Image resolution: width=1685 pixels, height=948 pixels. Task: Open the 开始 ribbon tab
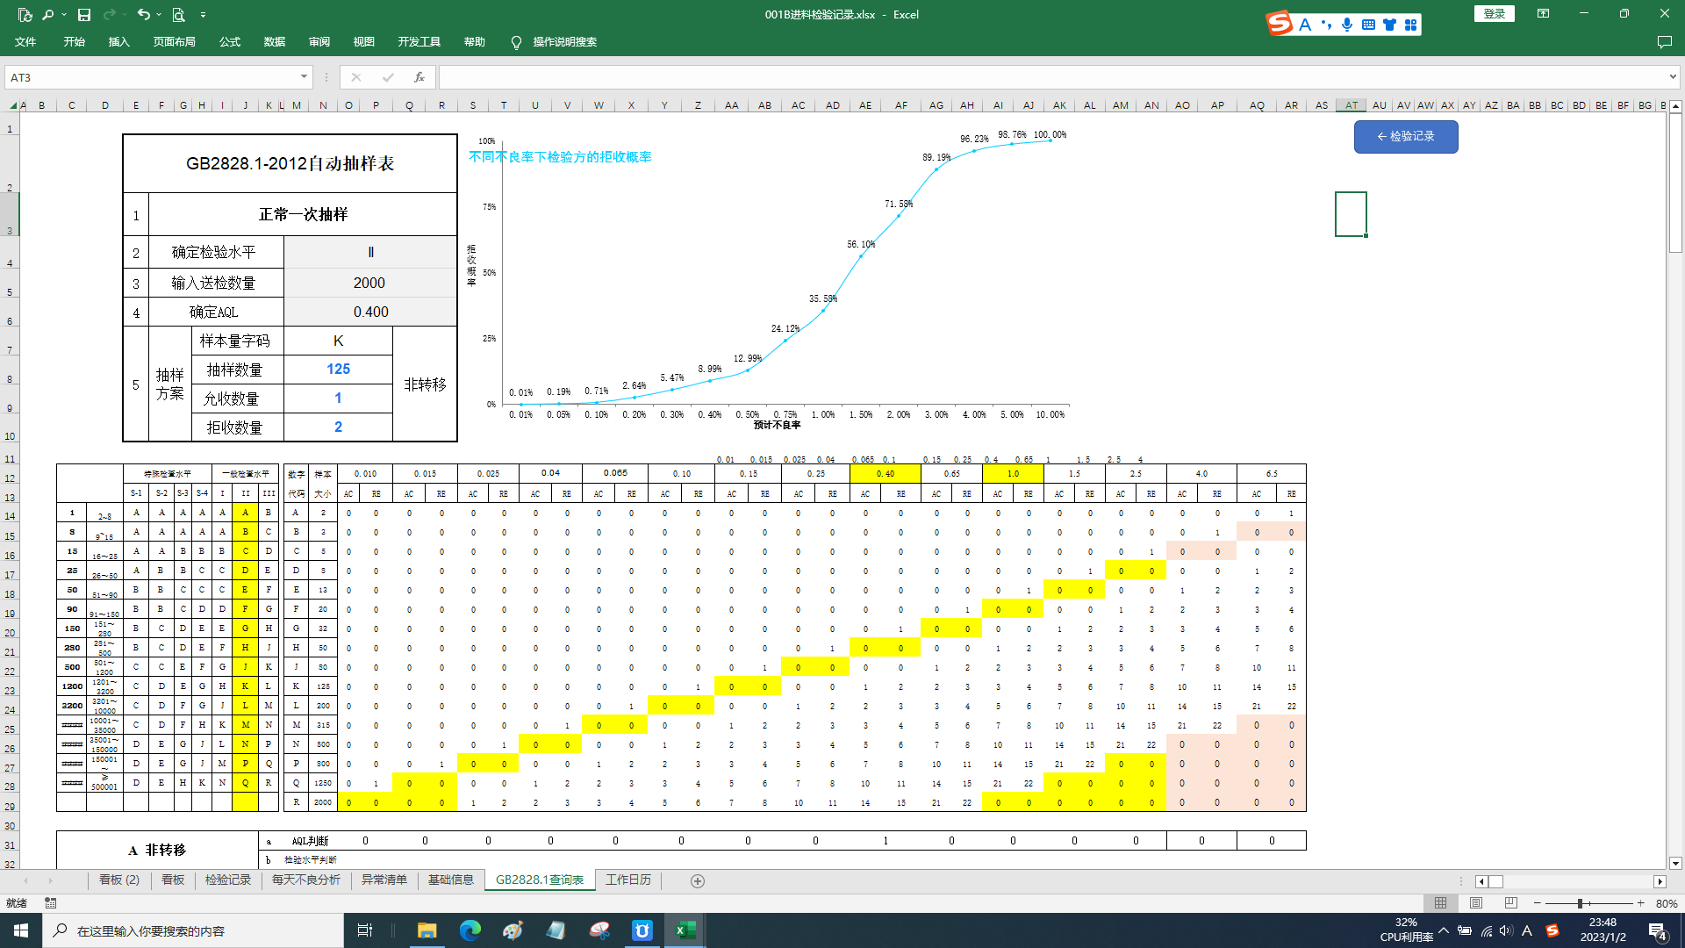pyautogui.click(x=74, y=41)
